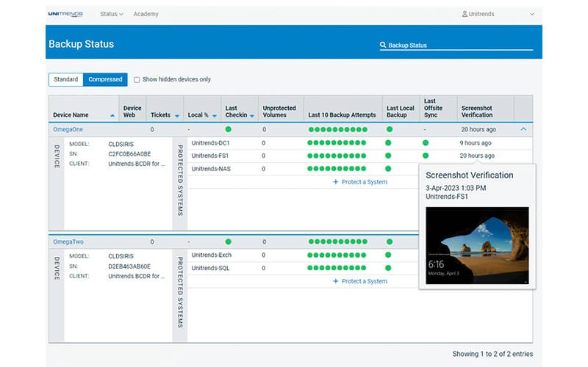Switch to Compressed view
588x367 pixels.
(105, 79)
